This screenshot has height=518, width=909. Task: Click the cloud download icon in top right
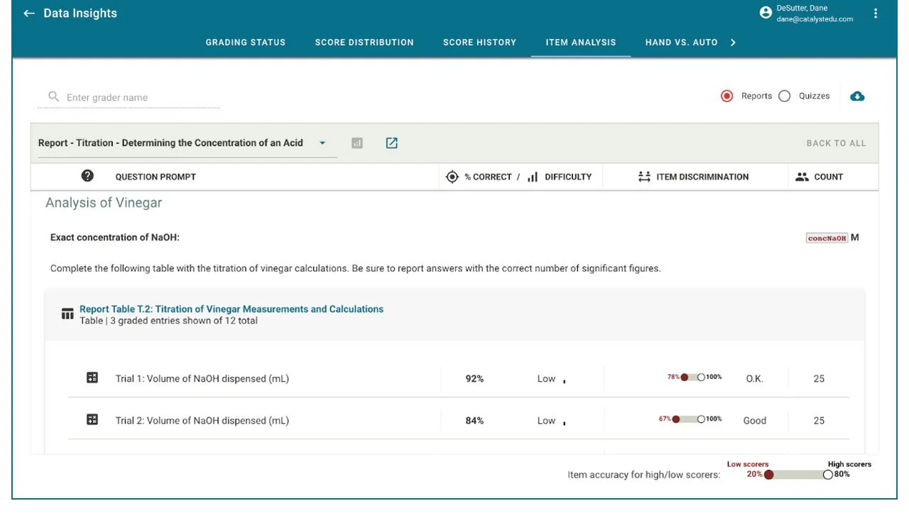pos(857,96)
